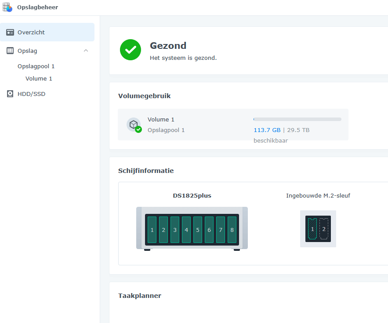Click the Volume 1 status cube icon
The image size is (388, 323).
tap(134, 125)
